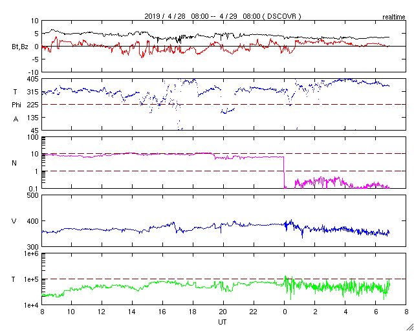Click the "1e+5" temperature tick label
Image resolution: width=414 pixels, height=331 pixels.
pos(32,279)
